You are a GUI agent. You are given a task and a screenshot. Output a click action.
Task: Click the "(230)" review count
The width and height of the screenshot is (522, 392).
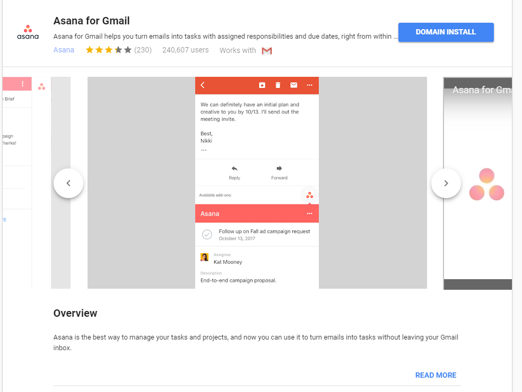(x=143, y=50)
